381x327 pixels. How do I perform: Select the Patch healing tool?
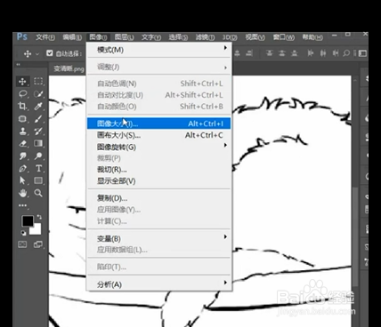coord(22,119)
